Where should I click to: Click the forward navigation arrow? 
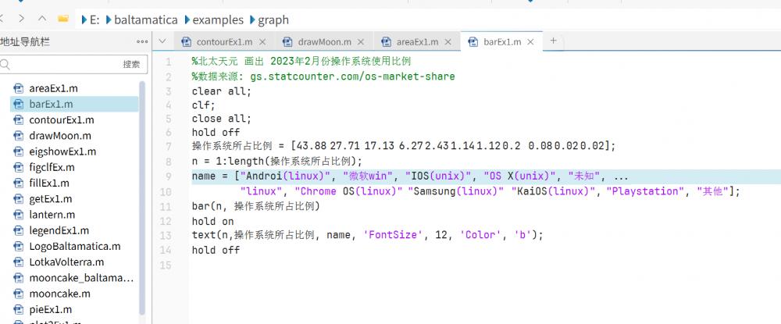coord(22,19)
